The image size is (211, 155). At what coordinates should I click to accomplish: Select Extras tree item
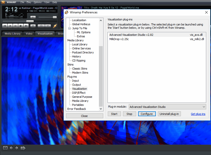click(x=81, y=36)
